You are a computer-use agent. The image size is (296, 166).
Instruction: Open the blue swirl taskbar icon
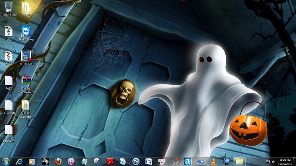pyautogui.click(x=201, y=162)
